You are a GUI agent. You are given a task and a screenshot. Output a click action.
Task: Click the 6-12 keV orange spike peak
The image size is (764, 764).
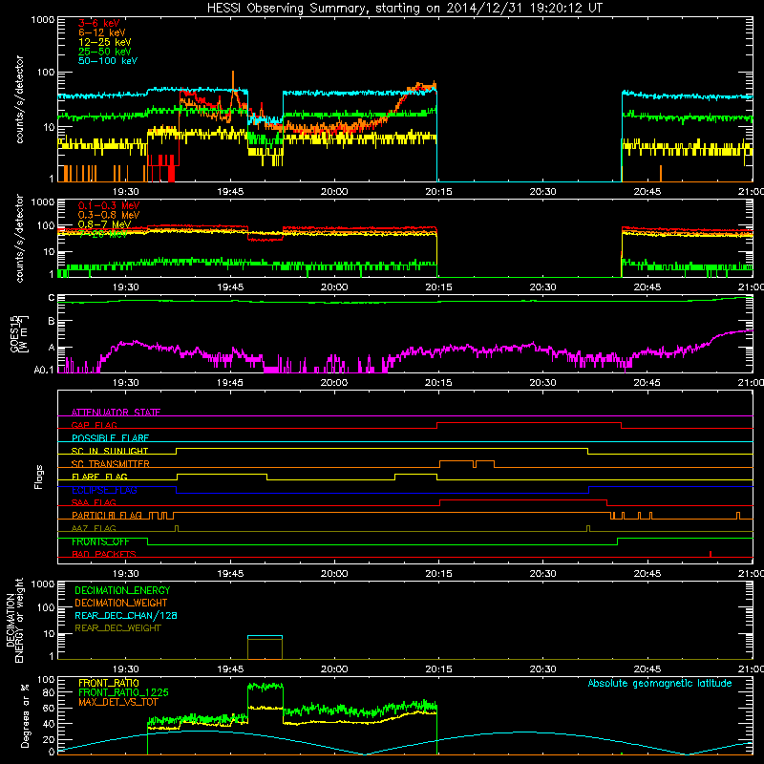click(233, 73)
